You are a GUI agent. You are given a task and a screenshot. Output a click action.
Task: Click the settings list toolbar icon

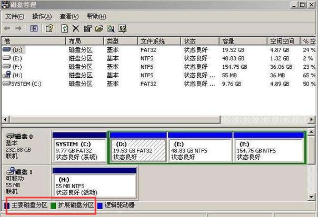[x=123, y=29]
